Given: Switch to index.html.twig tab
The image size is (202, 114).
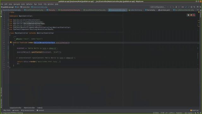Looking at the screenshot, I should coord(136,10).
